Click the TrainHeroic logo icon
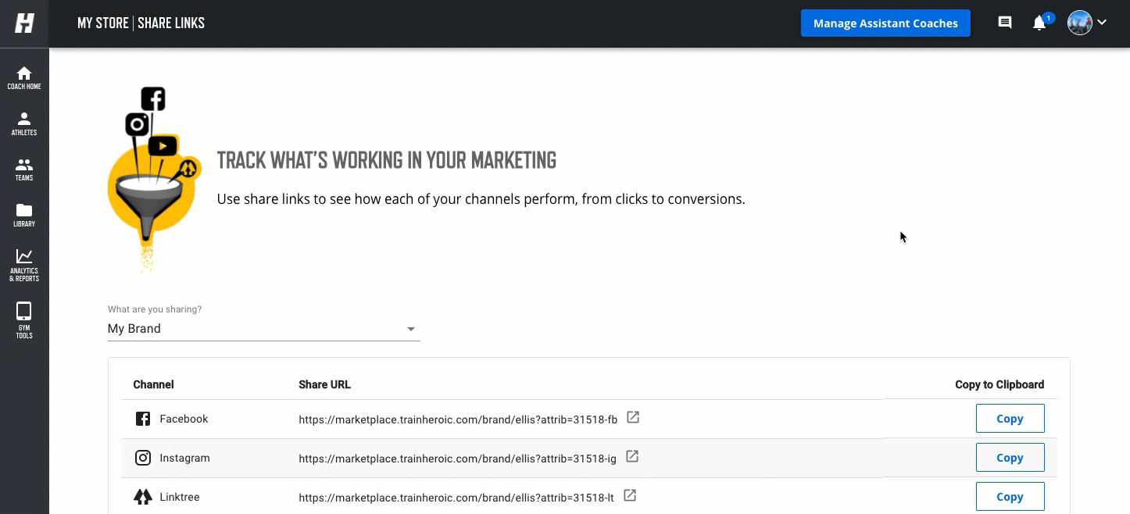Viewport: 1130px width, 514px height. [24, 23]
